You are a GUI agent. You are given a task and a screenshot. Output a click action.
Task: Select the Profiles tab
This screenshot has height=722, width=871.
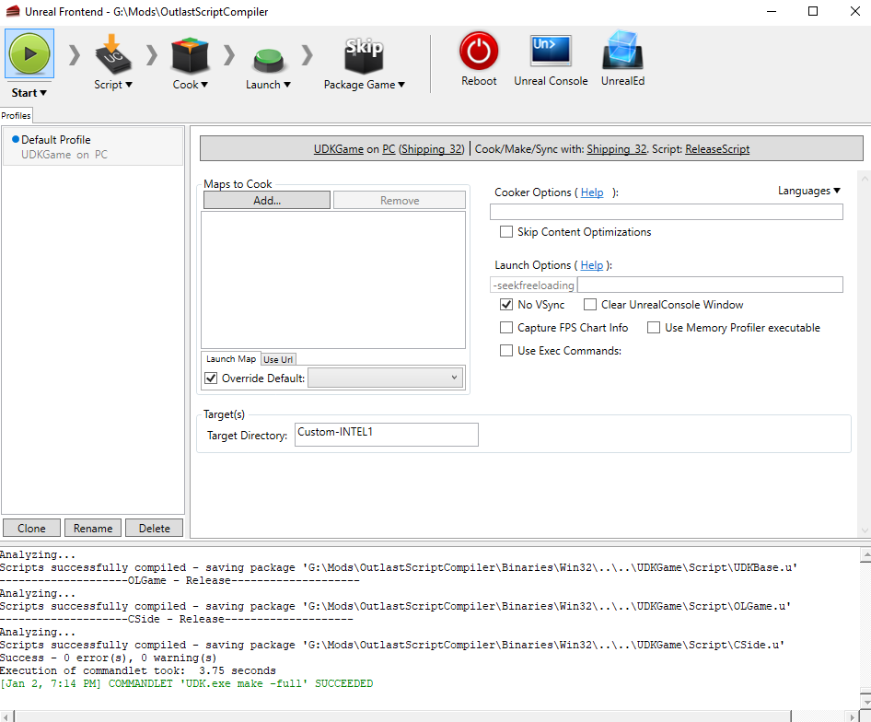(16, 116)
